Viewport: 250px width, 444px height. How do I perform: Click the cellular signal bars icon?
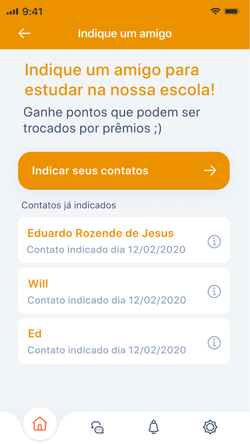tap(12, 11)
